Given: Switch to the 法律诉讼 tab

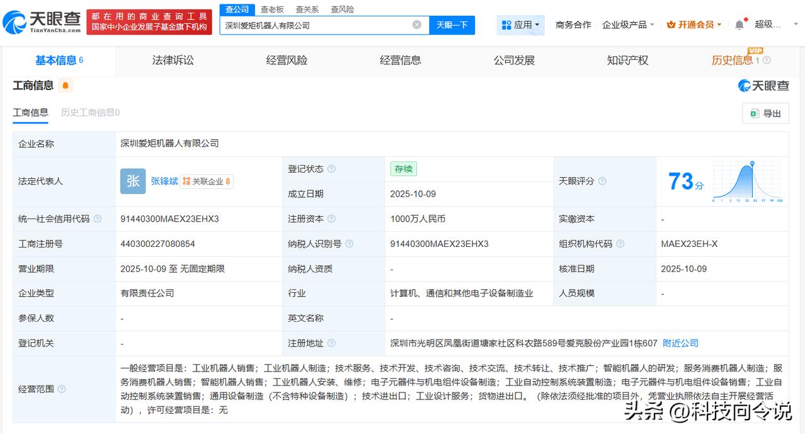Looking at the screenshot, I should point(173,60).
